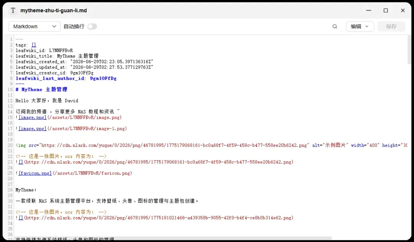Open the Markdown language dropdown
This screenshot has width=414, height=242.
click(x=34, y=26)
